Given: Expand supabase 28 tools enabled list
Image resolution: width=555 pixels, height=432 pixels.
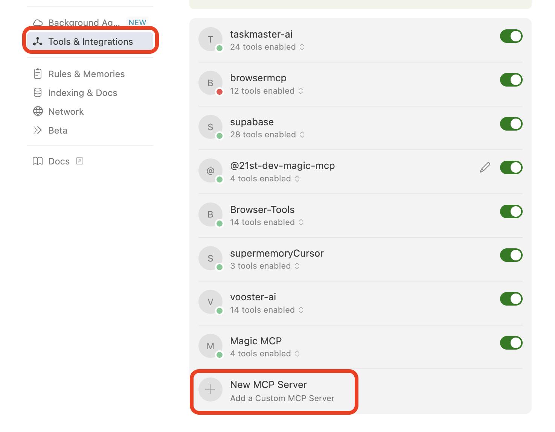Looking at the screenshot, I should coord(267,135).
